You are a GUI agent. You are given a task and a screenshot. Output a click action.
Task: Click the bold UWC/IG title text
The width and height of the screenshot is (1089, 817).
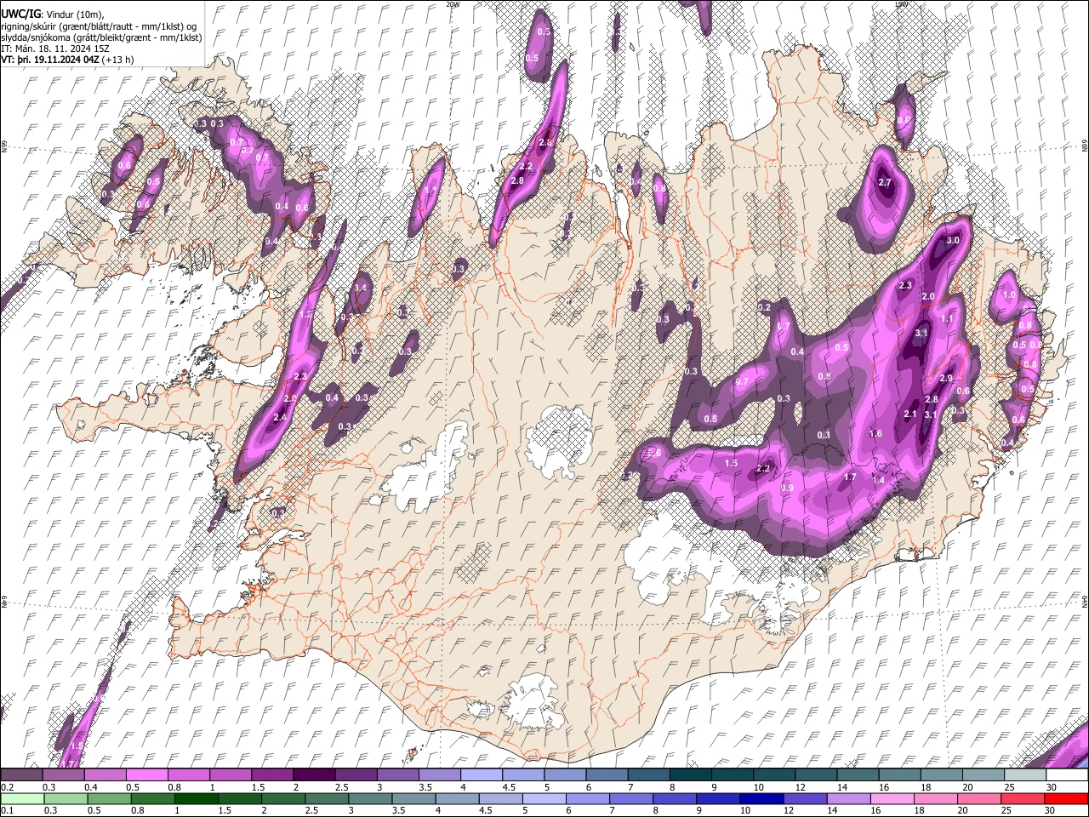[x=20, y=14]
